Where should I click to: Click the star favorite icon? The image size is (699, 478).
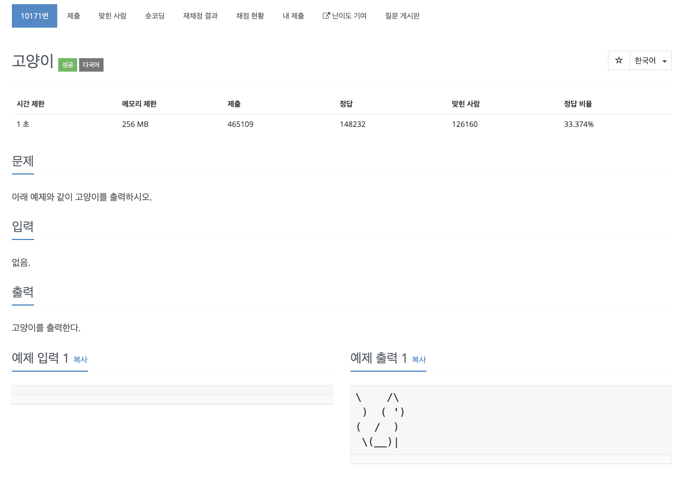(x=619, y=60)
